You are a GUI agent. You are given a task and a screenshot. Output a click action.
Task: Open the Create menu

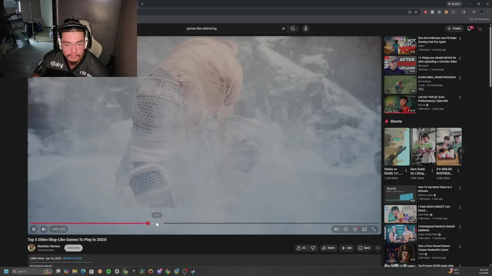tap(454, 28)
